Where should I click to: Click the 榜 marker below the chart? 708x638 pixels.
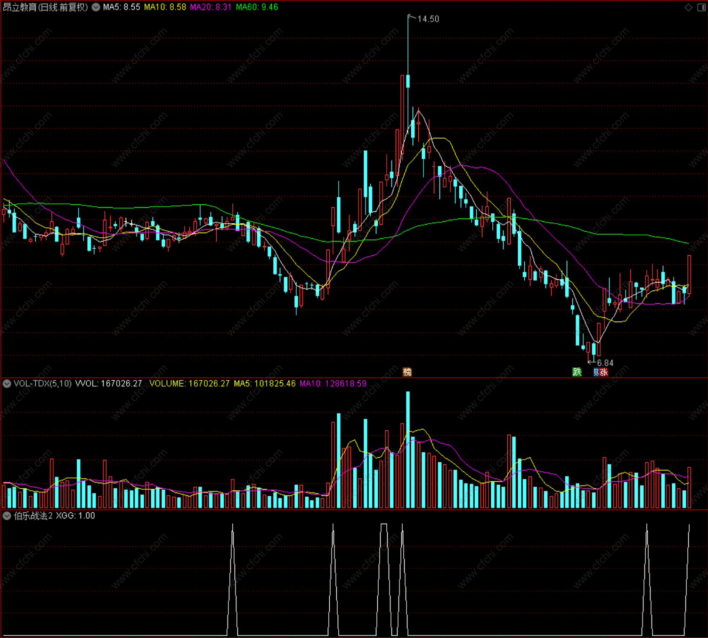pyautogui.click(x=407, y=372)
